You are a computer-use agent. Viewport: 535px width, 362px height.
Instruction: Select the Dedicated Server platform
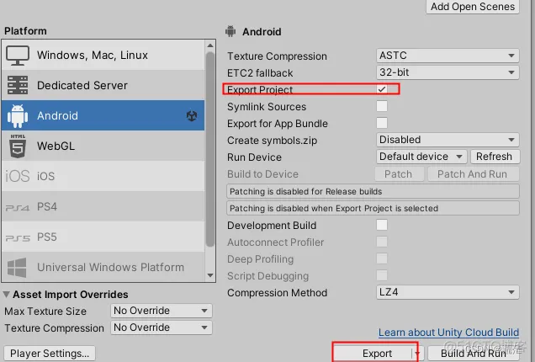point(103,85)
